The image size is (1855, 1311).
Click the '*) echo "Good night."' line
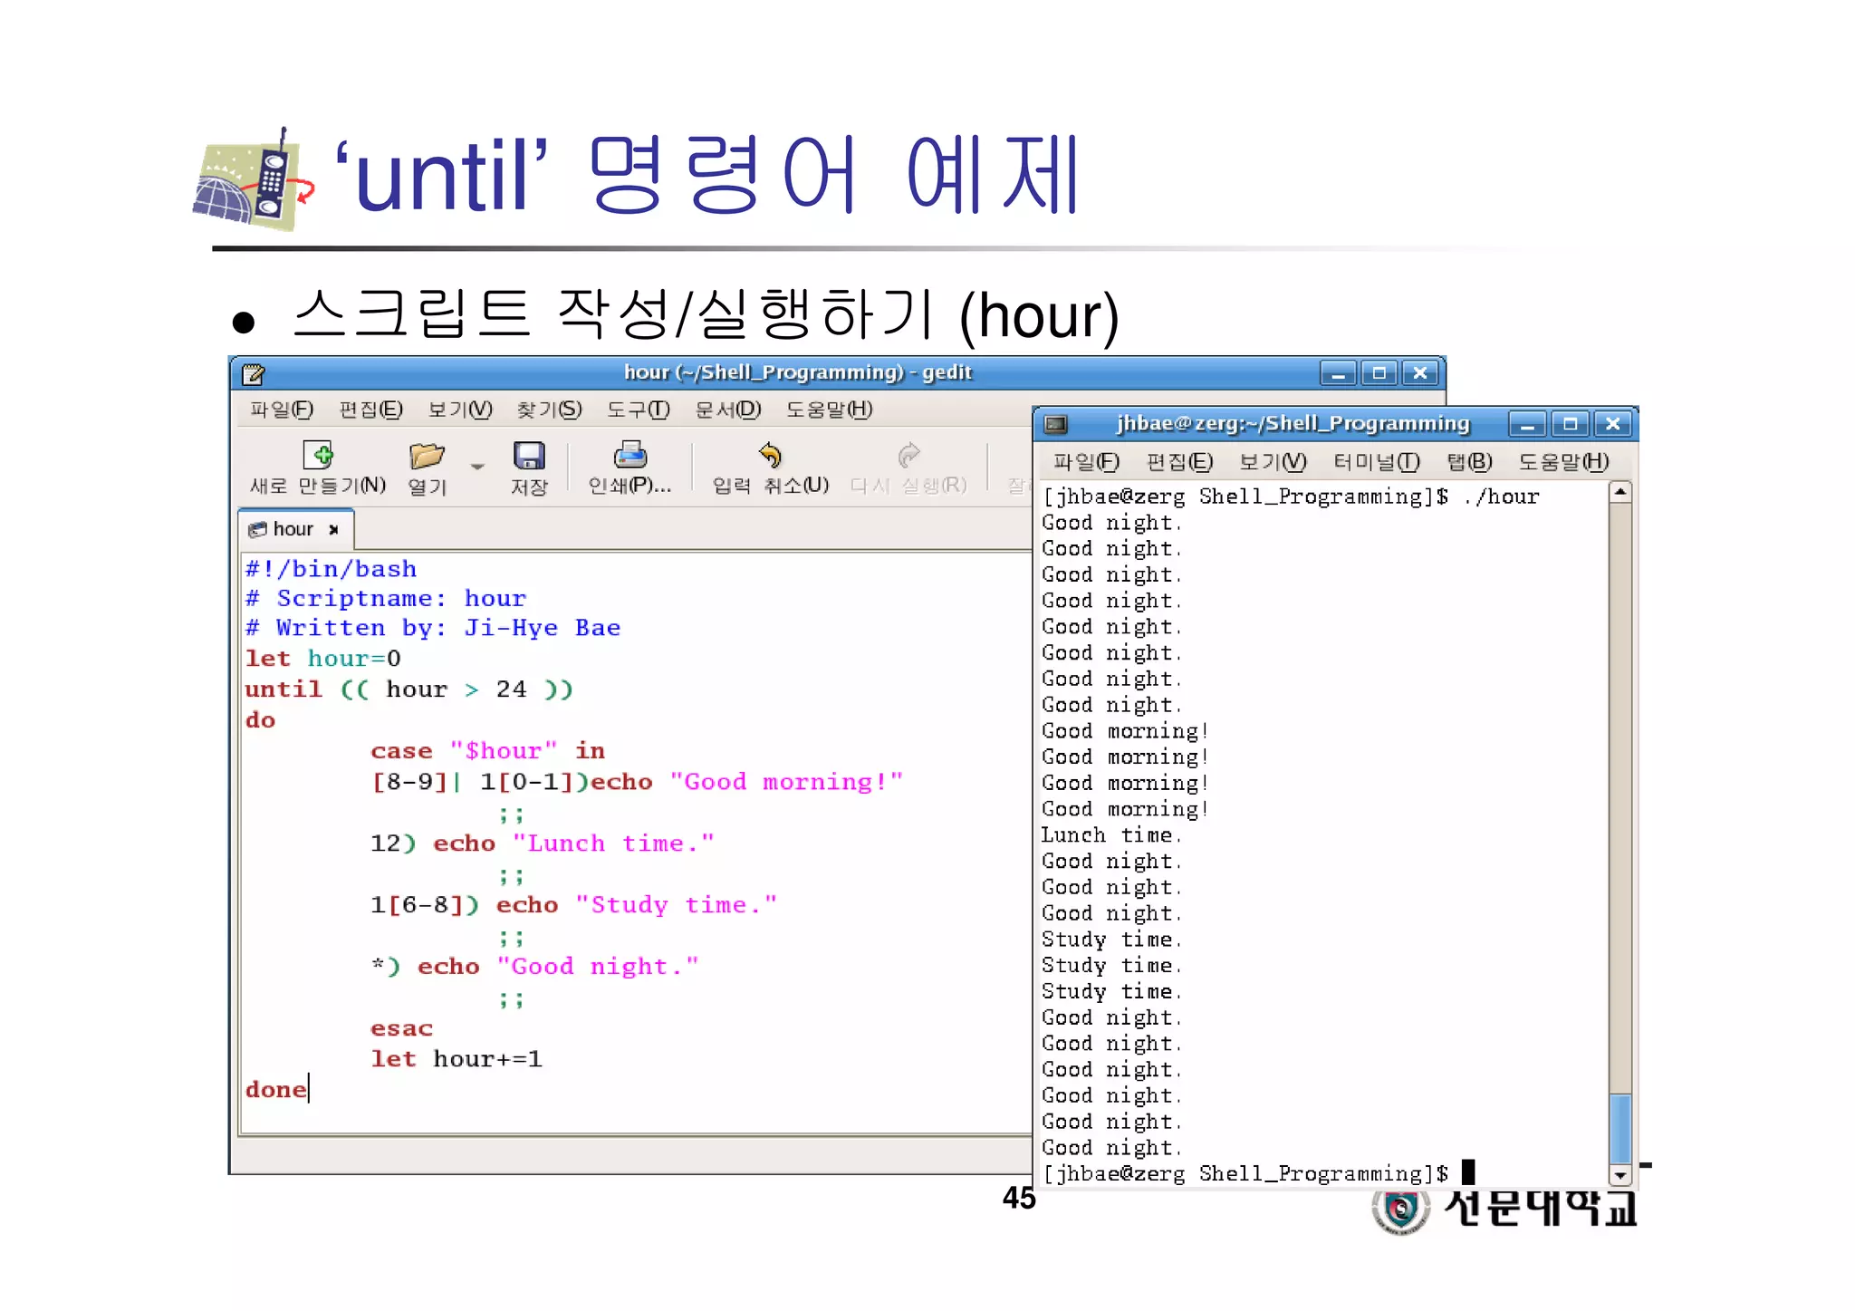pos(535,967)
